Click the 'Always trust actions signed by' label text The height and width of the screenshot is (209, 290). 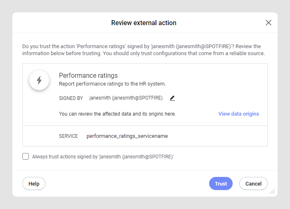tap(103, 156)
